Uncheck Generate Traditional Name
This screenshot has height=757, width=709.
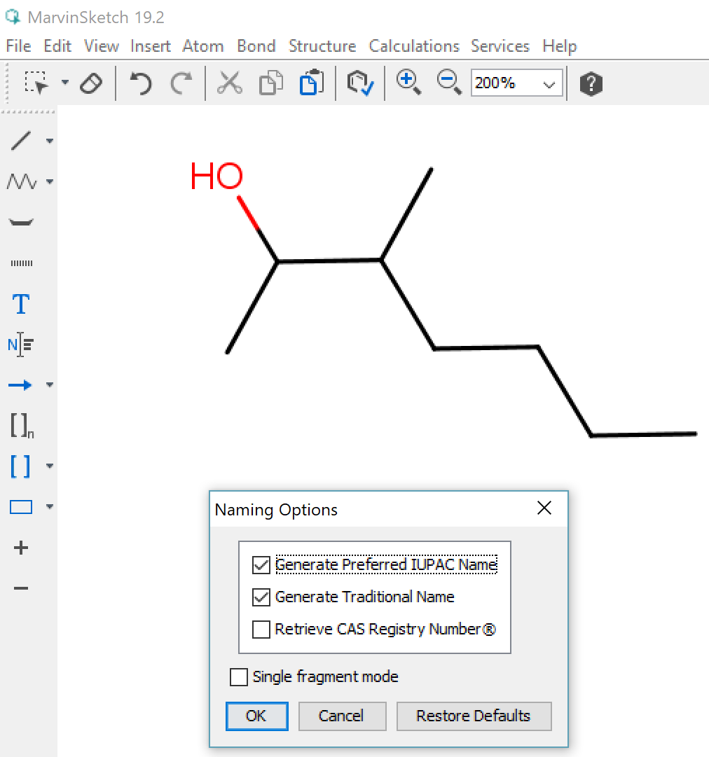[261, 597]
